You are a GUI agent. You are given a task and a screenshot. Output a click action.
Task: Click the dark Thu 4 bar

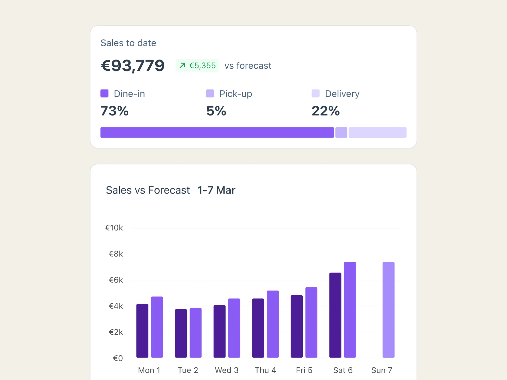258,328
